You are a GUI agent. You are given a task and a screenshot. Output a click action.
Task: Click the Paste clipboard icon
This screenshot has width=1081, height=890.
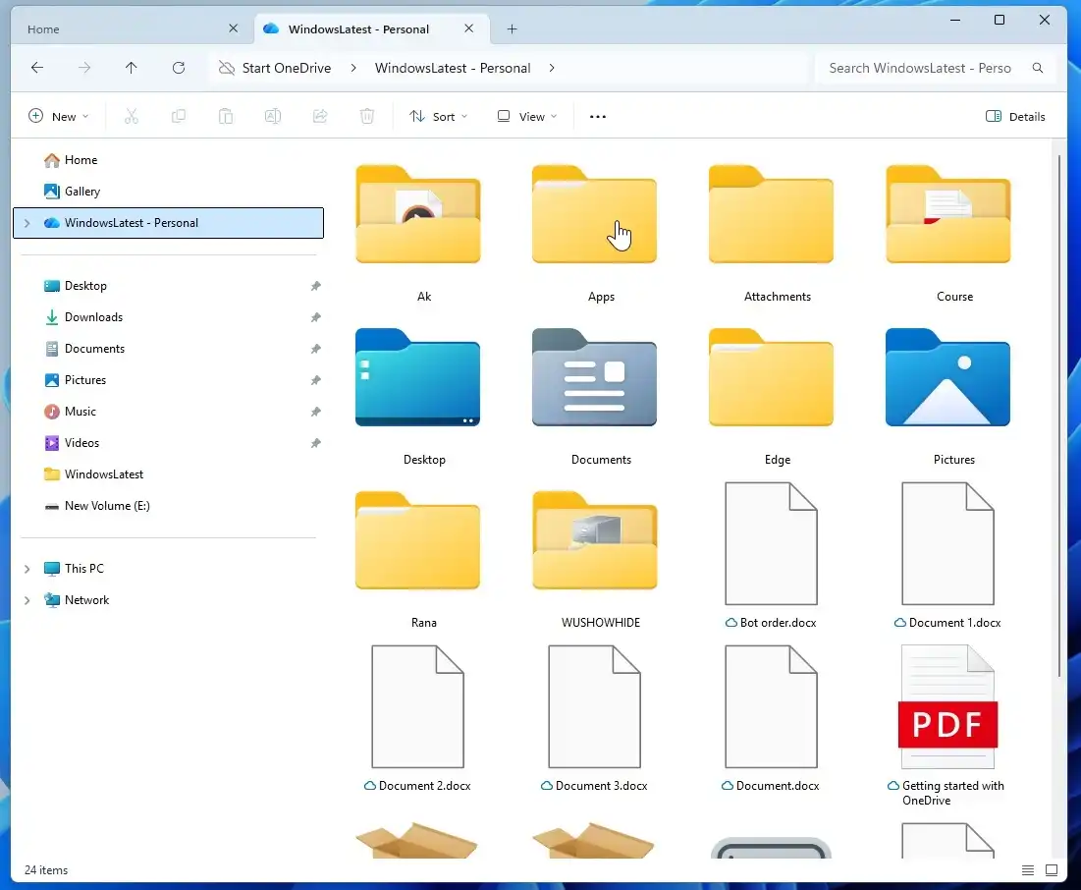pyautogui.click(x=226, y=117)
